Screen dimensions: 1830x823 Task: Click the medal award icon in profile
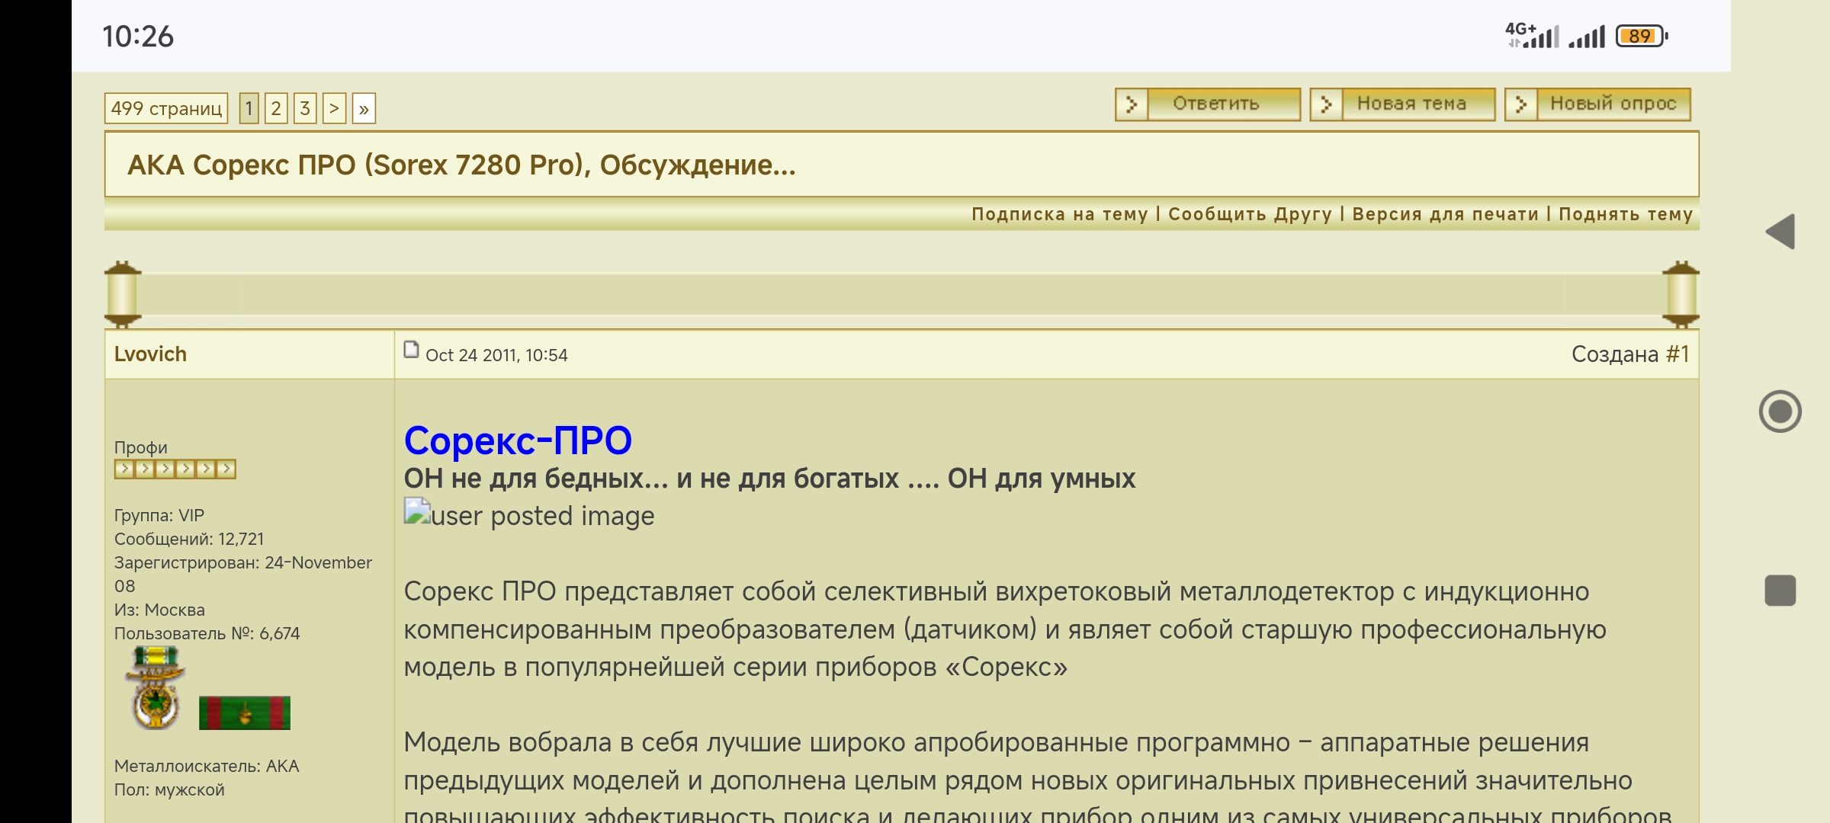click(156, 688)
